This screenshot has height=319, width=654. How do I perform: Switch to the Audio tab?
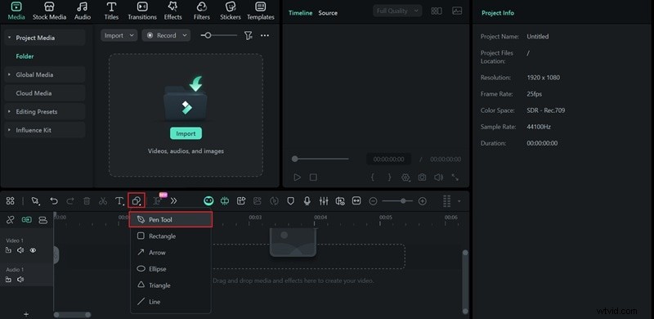pyautogui.click(x=83, y=11)
